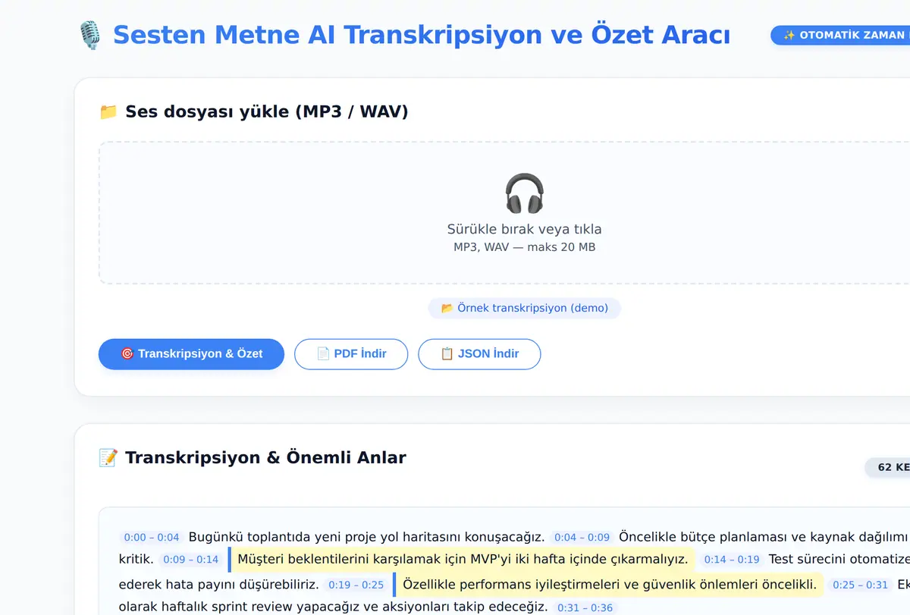Click the microphone icon in page title
The image size is (910, 615).
(89, 36)
